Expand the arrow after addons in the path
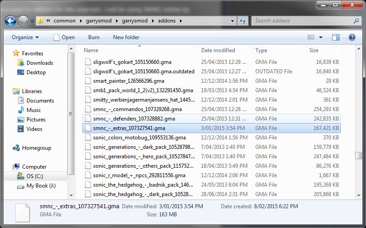Screen dimensions: 366x228 coord(181,21)
